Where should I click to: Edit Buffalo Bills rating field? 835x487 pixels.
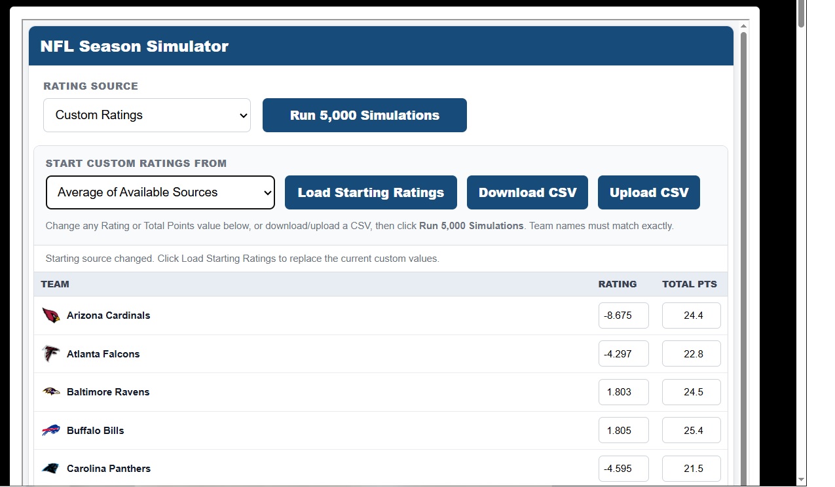point(623,431)
